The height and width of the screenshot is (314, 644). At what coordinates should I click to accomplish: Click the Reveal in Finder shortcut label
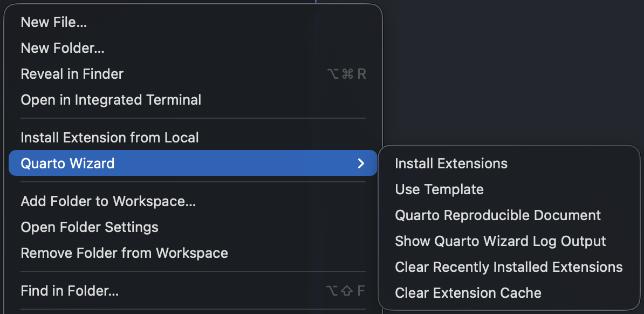347,74
